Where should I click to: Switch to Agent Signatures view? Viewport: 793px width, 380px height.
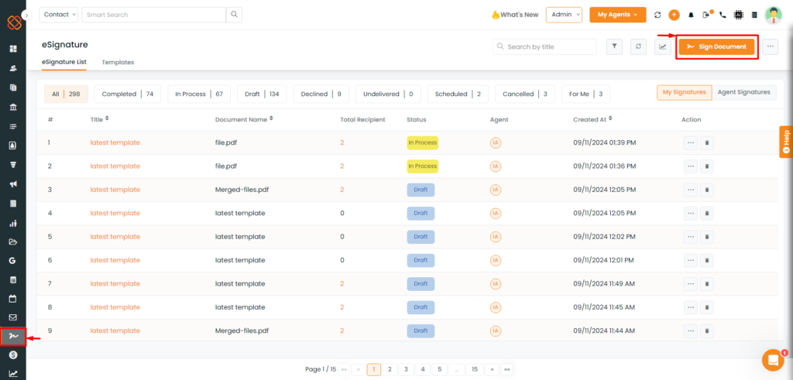point(744,92)
